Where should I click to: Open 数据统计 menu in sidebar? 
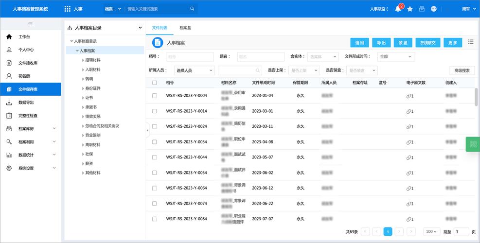(31, 155)
